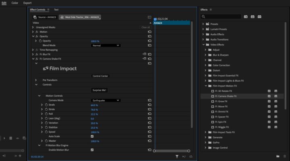The image size is (290, 161).
Task: Open the Blend Mode dropdown
Action: (x=106, y=45)
